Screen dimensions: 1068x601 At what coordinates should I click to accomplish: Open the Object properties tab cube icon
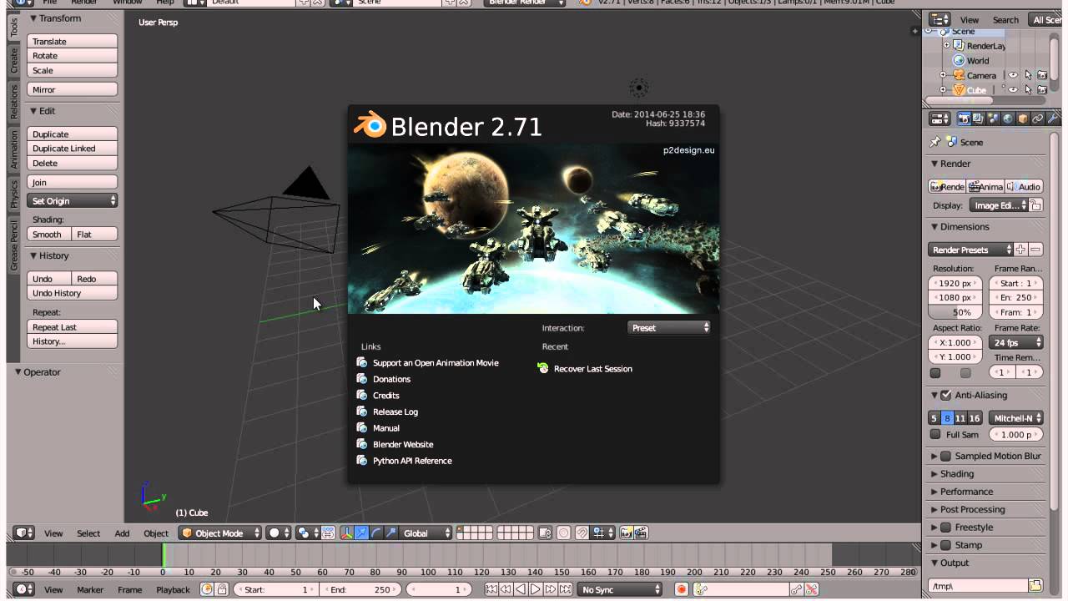coord(1023,119)
